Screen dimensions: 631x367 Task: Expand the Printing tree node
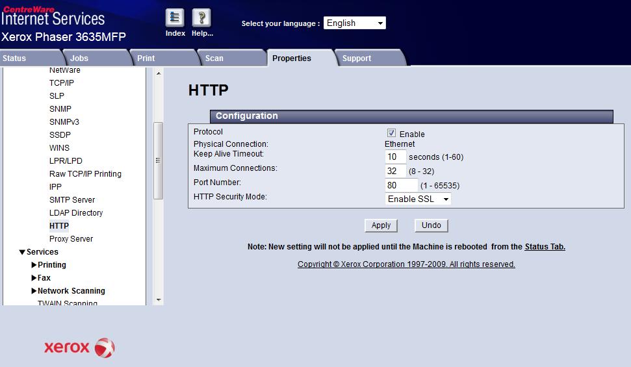[x=34, y=265]
